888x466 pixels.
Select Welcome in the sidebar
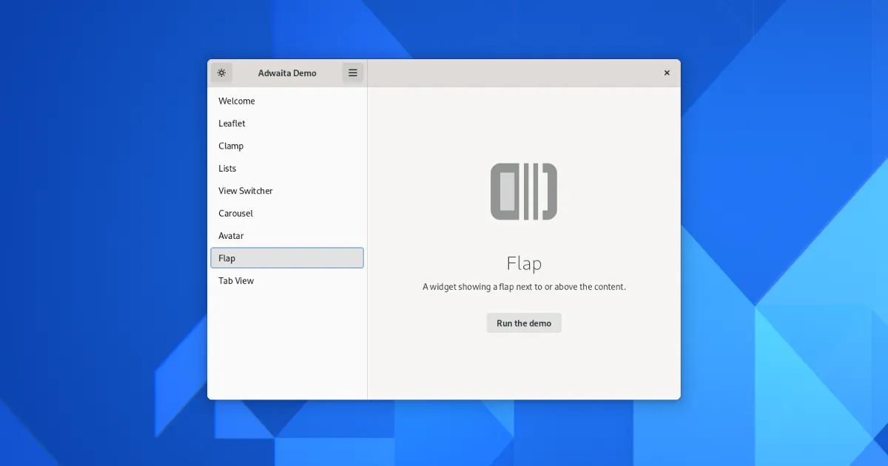point(237,101)
